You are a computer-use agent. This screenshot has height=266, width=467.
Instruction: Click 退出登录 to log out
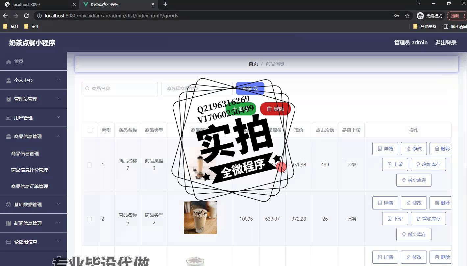click(x=446, y=43)
